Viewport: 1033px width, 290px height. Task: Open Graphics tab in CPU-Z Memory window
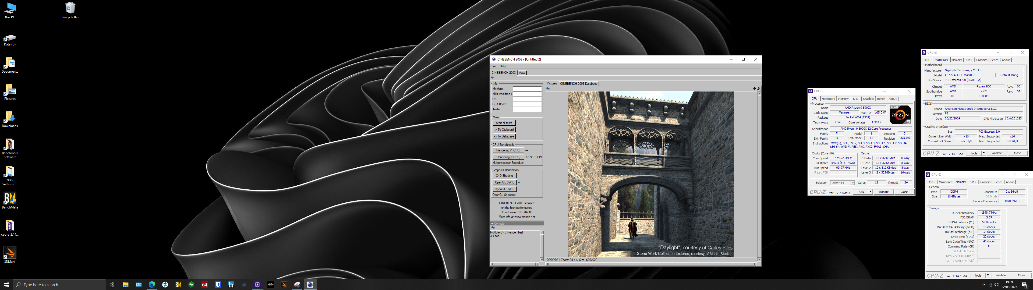tap(986, 182)
